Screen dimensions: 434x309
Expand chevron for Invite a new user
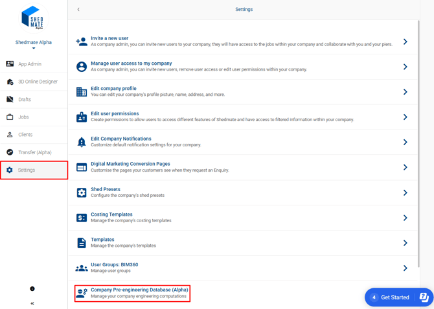point(405,41)
